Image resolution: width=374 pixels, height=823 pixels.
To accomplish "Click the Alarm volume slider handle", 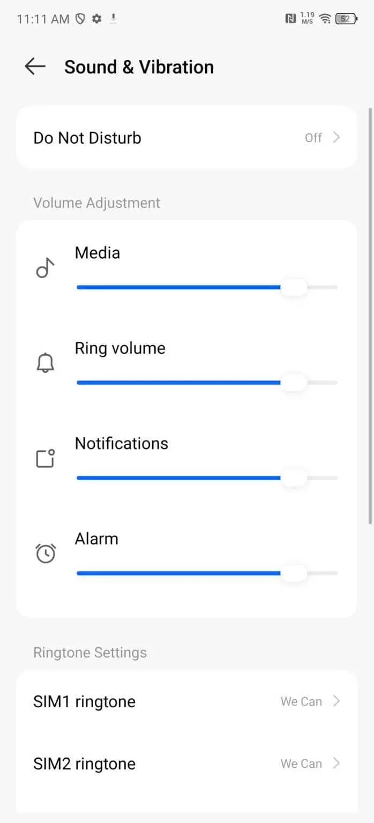I will 294,573.
